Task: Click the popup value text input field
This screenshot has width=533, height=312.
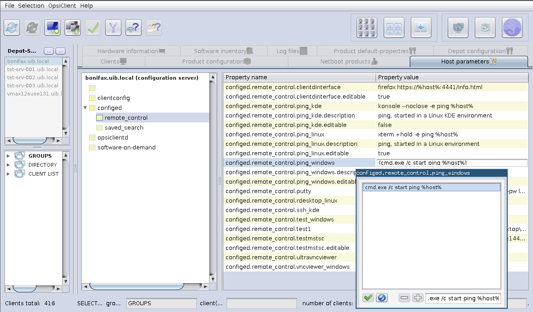Action: pyautogui.click(x=463, y=298)
